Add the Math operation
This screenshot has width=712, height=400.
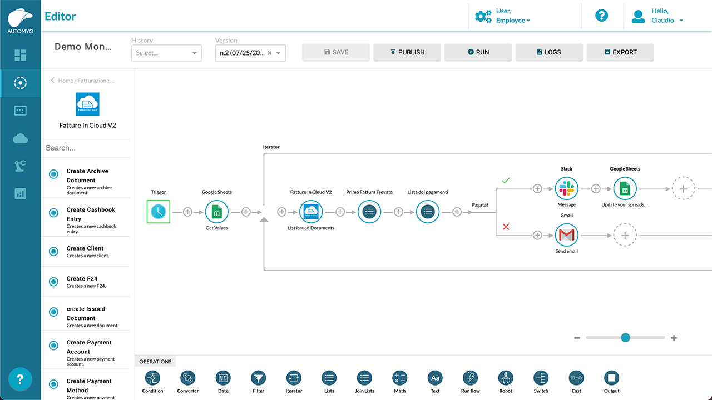pyautogui.click(x=400, y=378)
